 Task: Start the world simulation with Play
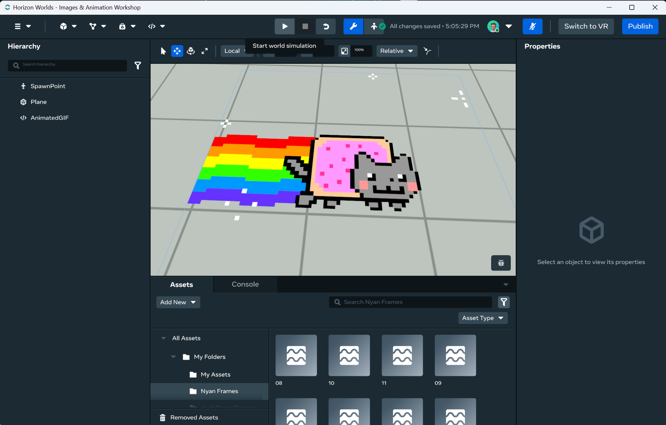pyautogui.click(x=285, y=27)
